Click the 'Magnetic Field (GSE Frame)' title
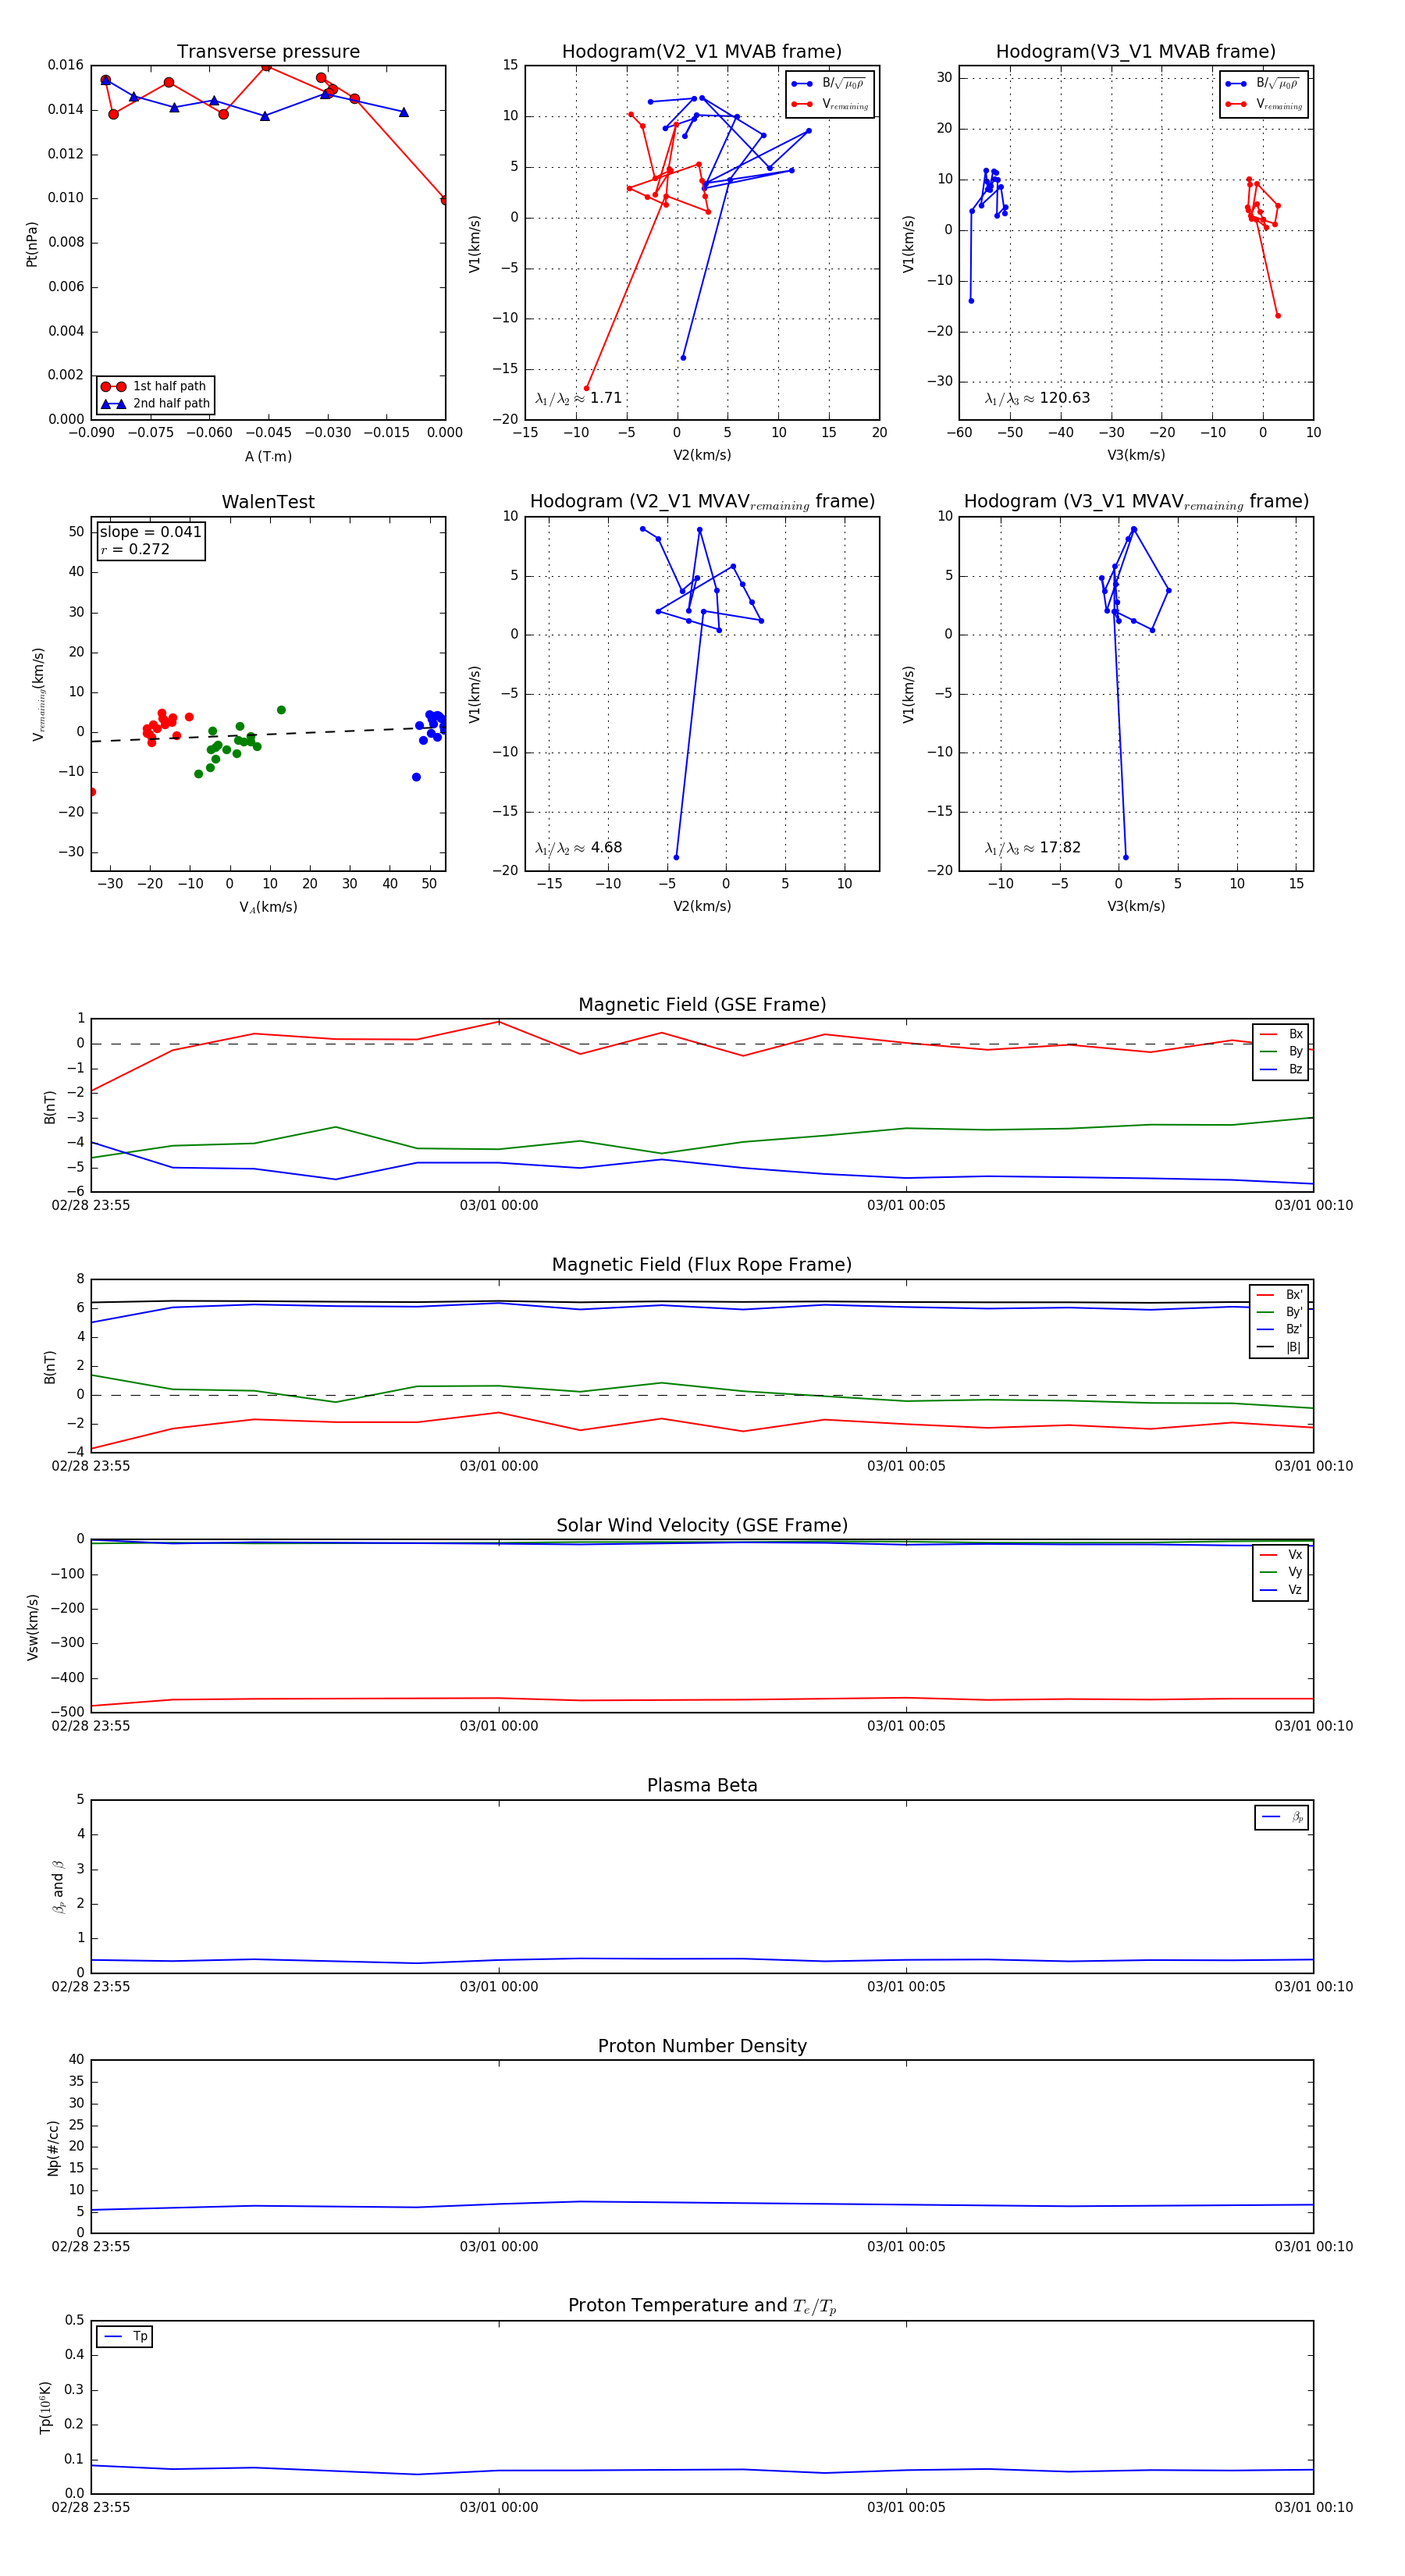The width and height of the screenshot is (1405, 2576). (x=702, y=1005)
